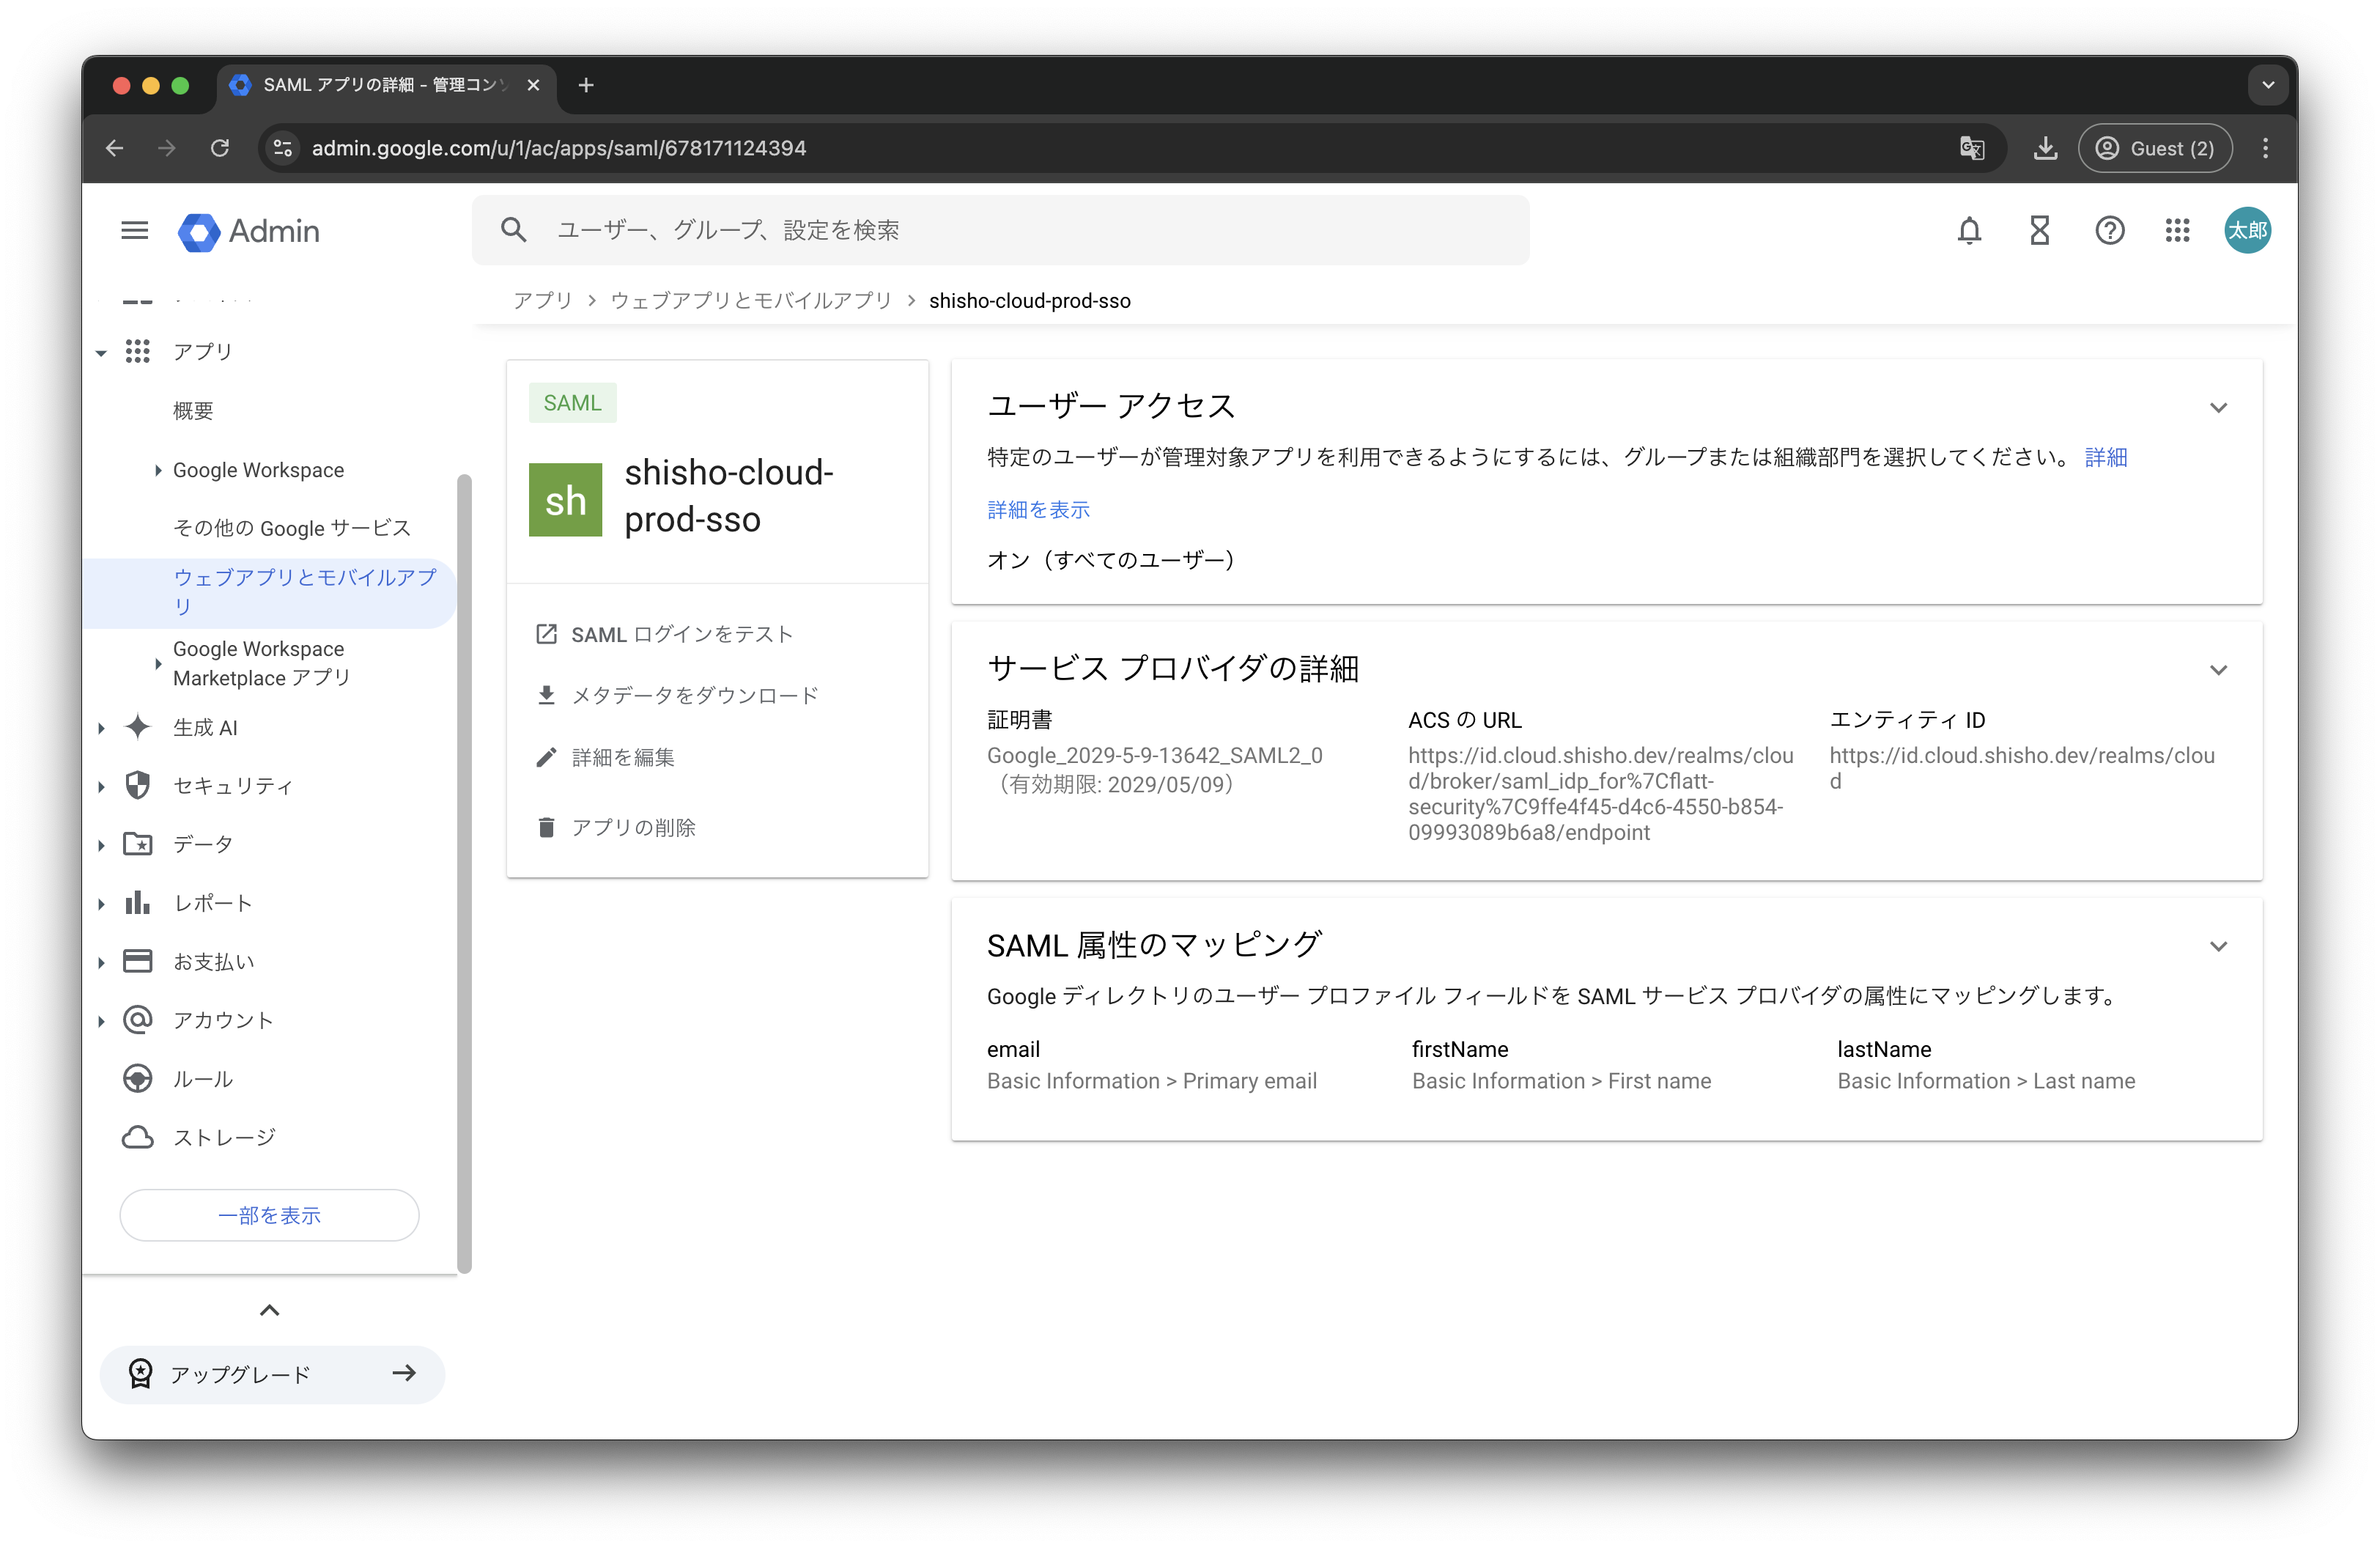The image size is (2380, 1548).
Task: Expand the 生成 AI section arrow
Action: 101,728
